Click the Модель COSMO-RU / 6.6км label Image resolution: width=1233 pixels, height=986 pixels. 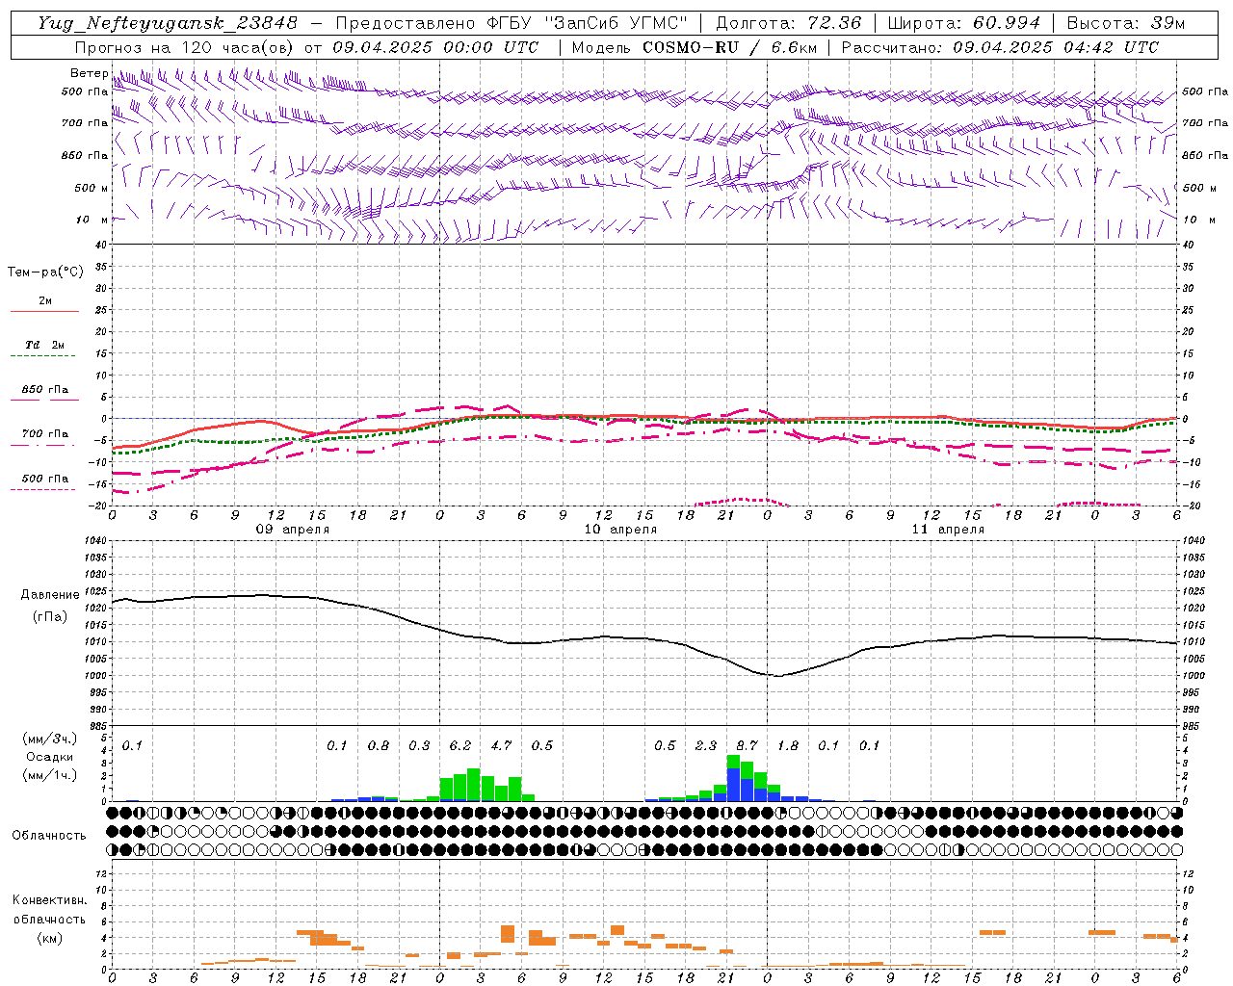point(695,47)
